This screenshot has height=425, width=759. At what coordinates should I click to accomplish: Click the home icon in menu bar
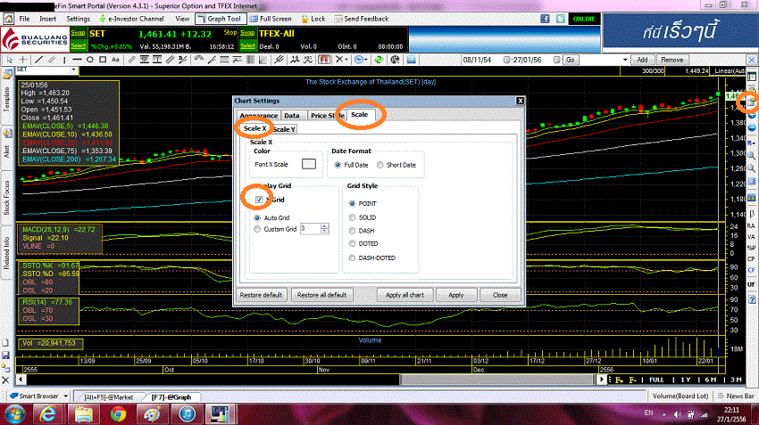tap(9, 19)
